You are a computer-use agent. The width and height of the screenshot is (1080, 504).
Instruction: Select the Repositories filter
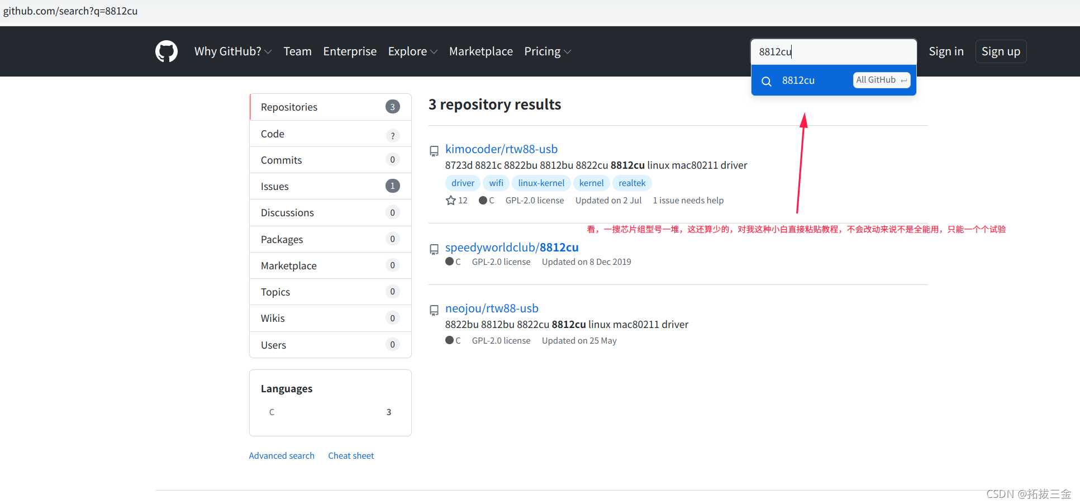pos(330,107)
